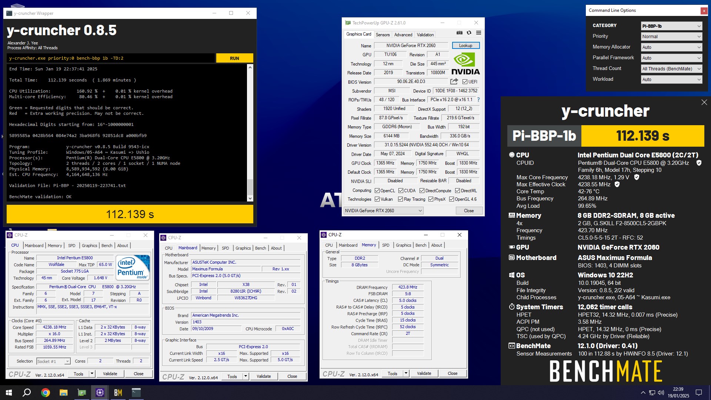Click Validate in the CPU-Z CPU window
The image size is (711, 400).
pos(110,374)
